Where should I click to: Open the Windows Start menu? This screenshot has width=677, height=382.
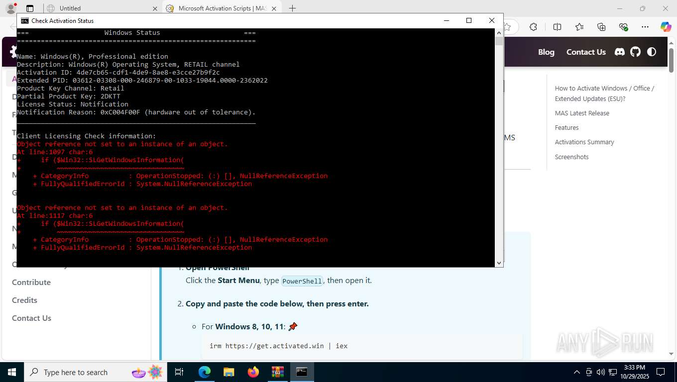pos(11,372)
